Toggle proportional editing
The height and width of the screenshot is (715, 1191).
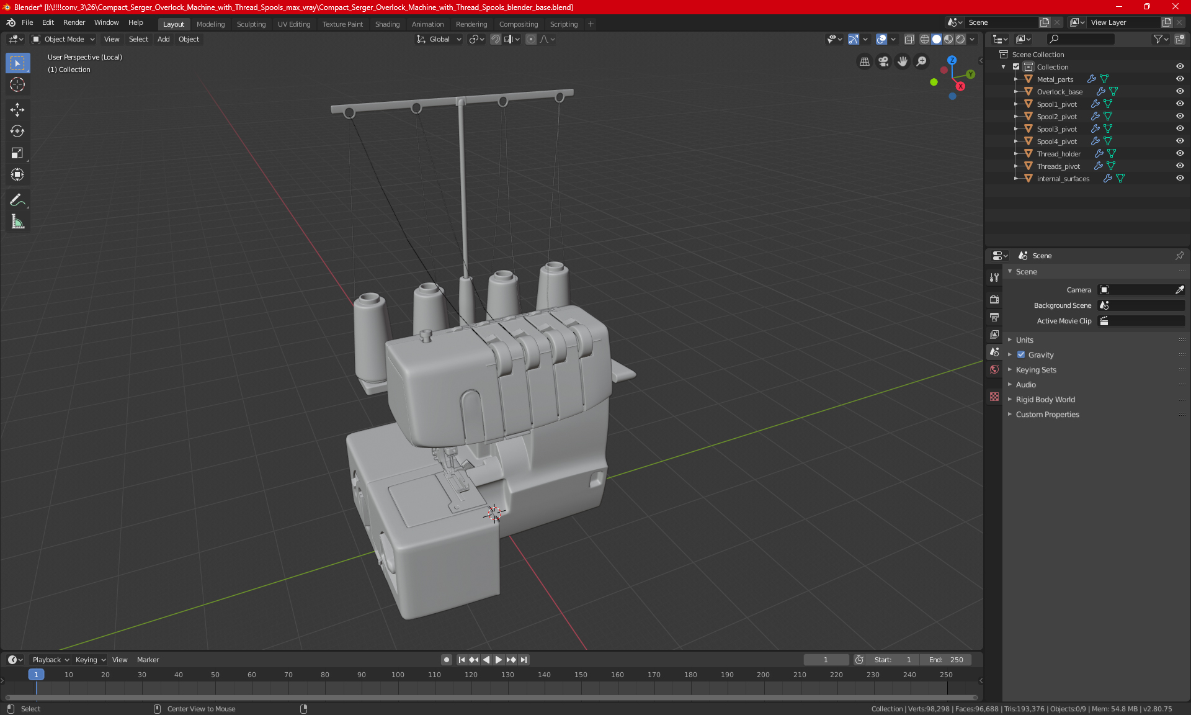coord(531,39)
